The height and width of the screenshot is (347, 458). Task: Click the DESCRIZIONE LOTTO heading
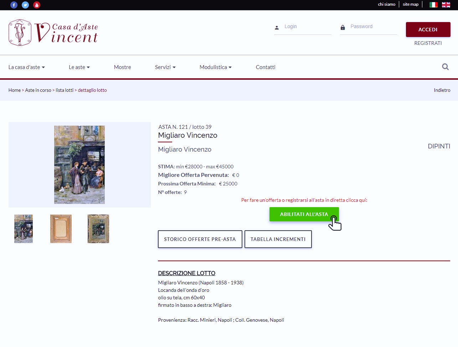tap(187, 273)
